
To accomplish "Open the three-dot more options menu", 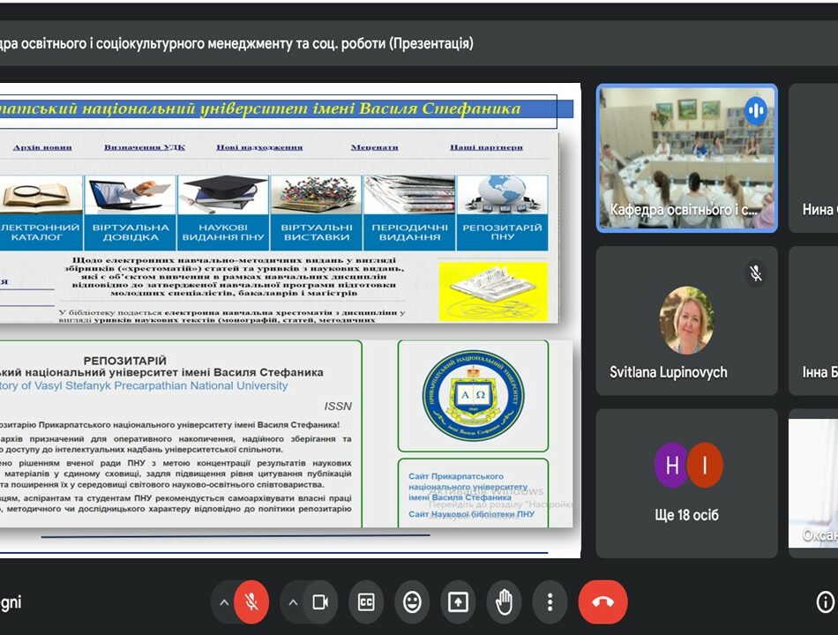I will [550, 602].
